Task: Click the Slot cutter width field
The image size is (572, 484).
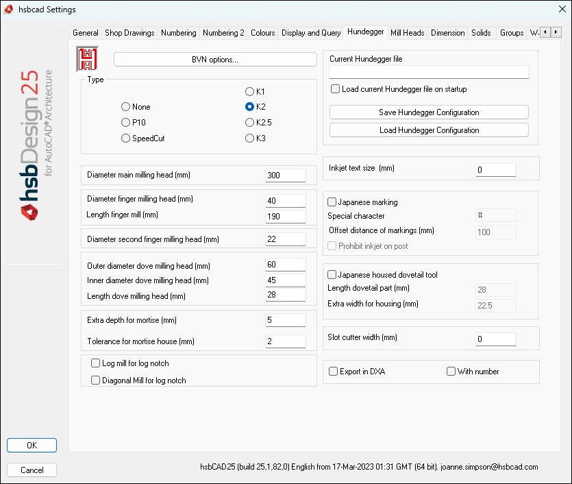Action: pyautogui.click(x=496, y=339)
